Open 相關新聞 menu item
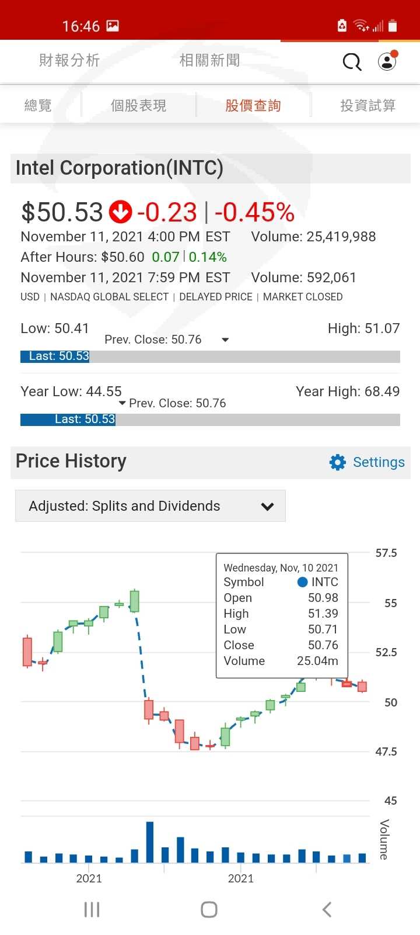The width and height of the screenshot is (420, 935). point(210,61)
